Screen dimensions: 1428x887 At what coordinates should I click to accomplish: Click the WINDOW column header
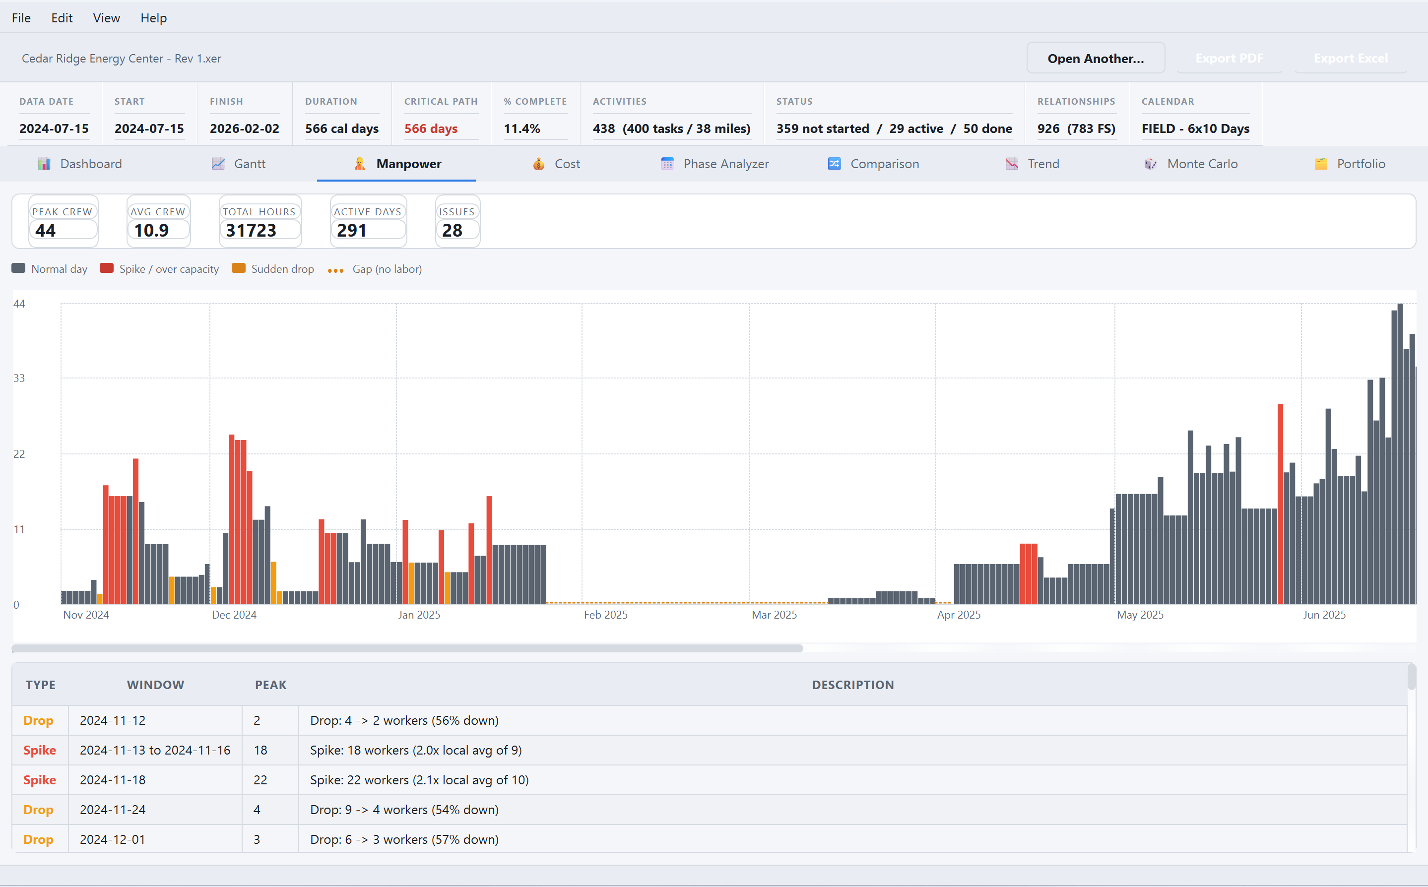pyautogui.click(x=155, y=685)
